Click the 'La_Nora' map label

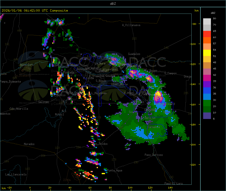click(100, 63)
